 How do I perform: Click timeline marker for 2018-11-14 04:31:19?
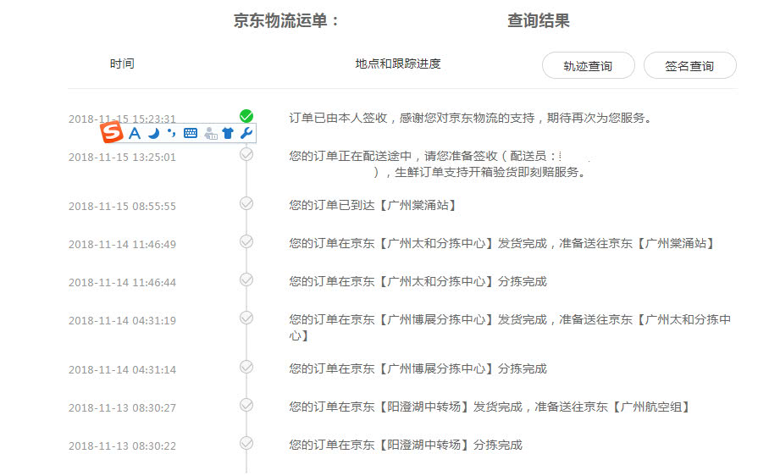point(246,318)
